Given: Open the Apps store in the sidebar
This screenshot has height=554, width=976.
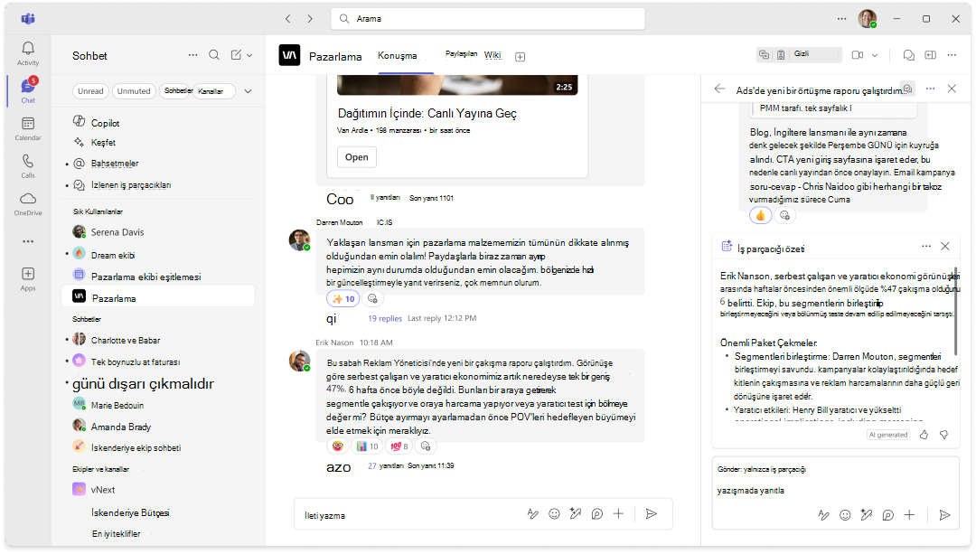Looking at the screenshot, I should click(28, 279).
